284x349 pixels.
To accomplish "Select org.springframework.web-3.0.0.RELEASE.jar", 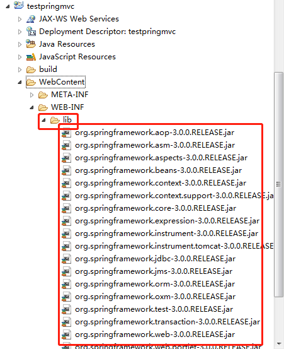I will (x=155, y=334).
